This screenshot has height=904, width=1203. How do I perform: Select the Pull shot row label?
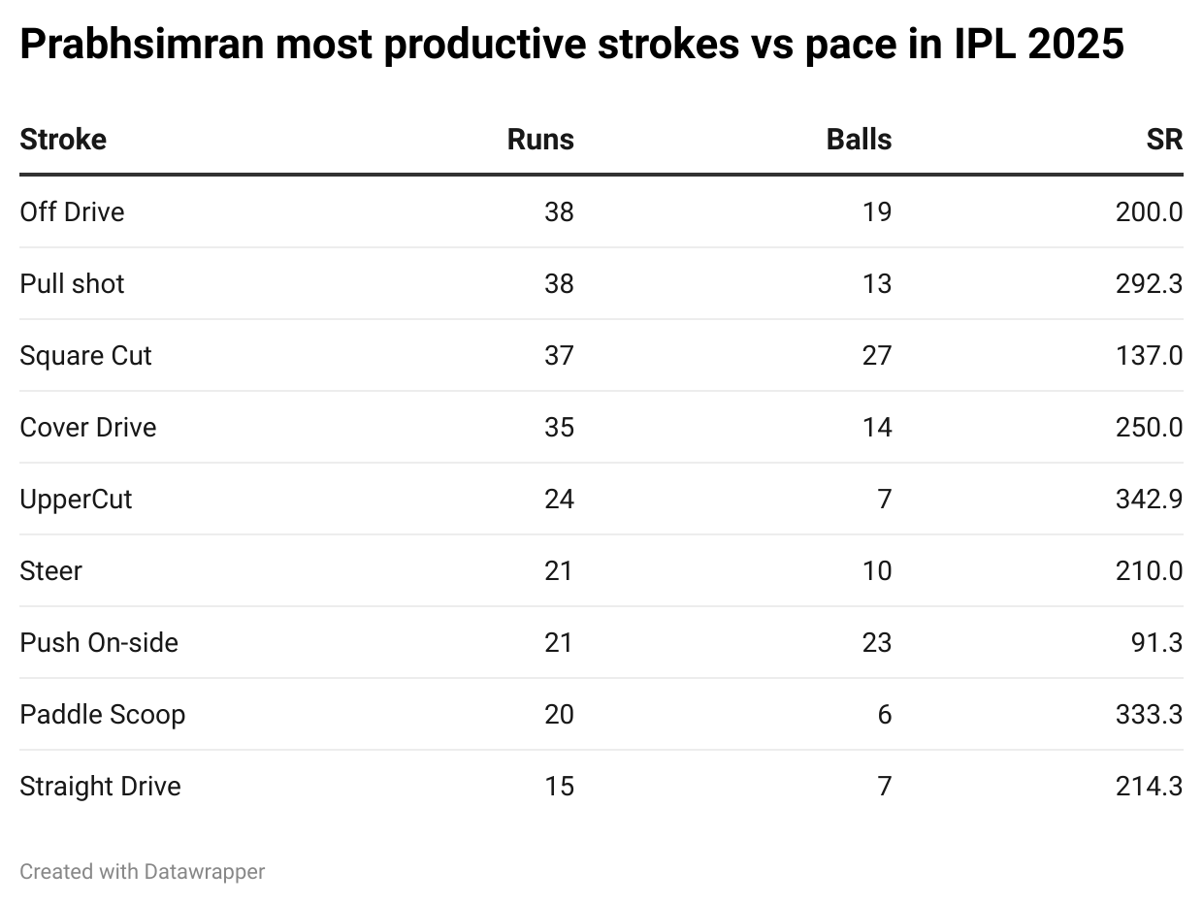[x=73, y=283]
